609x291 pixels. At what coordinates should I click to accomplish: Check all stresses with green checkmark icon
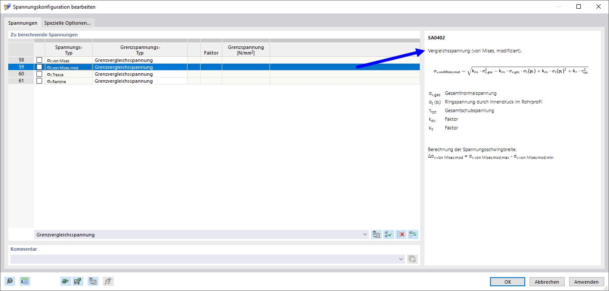388,235
